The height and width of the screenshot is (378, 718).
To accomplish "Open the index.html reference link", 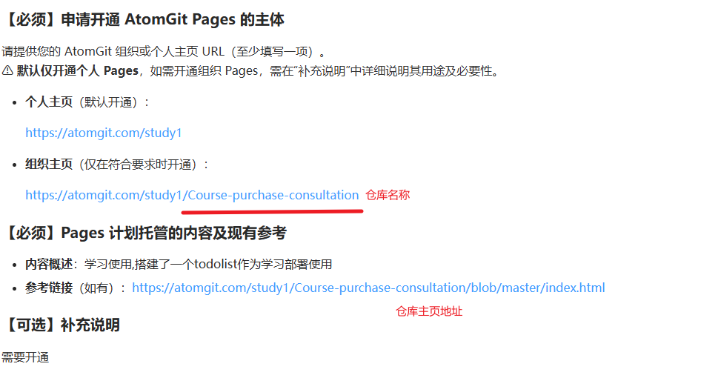I will (368, 288).
